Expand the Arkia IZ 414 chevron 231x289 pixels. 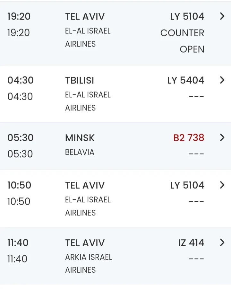(222, 242)
